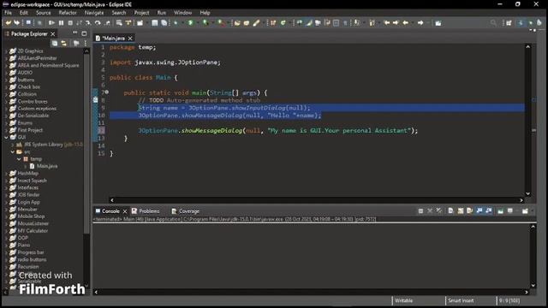Click the Coverage launch icon
This screenshot has width=548, height=308.
coord(205,23)
